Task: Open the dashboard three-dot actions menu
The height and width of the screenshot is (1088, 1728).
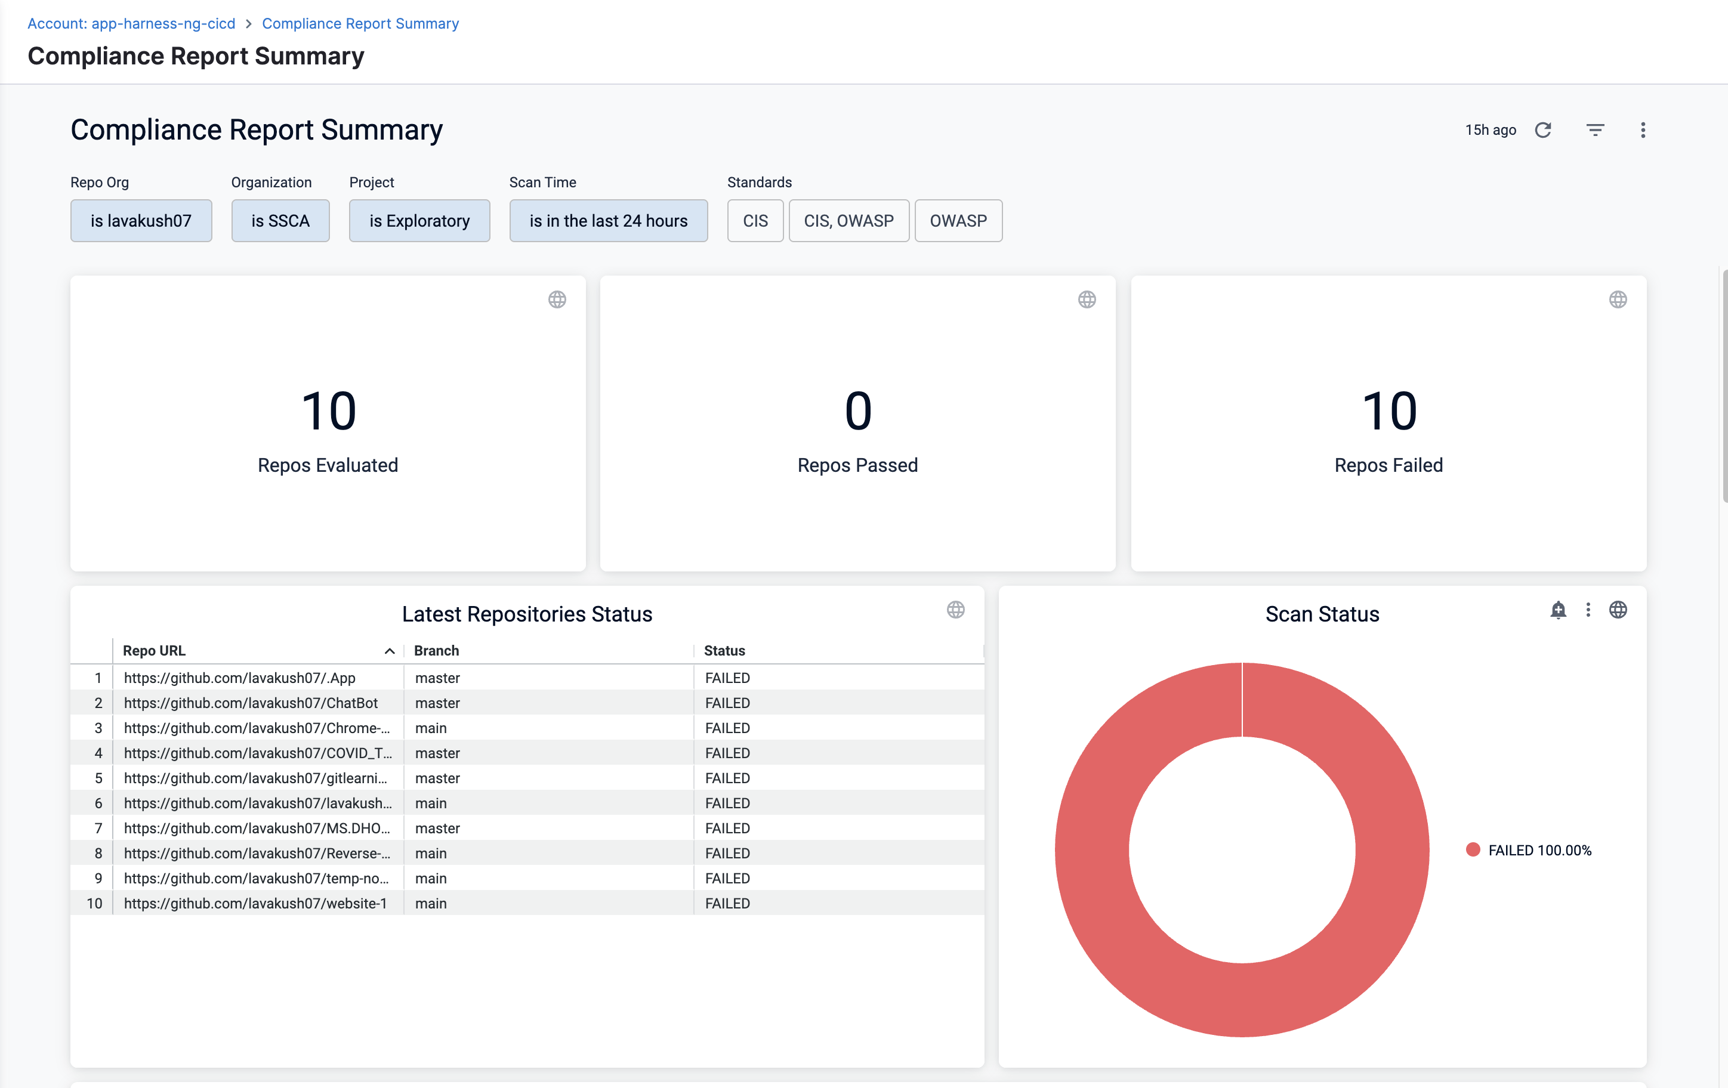Action: 1643,130
